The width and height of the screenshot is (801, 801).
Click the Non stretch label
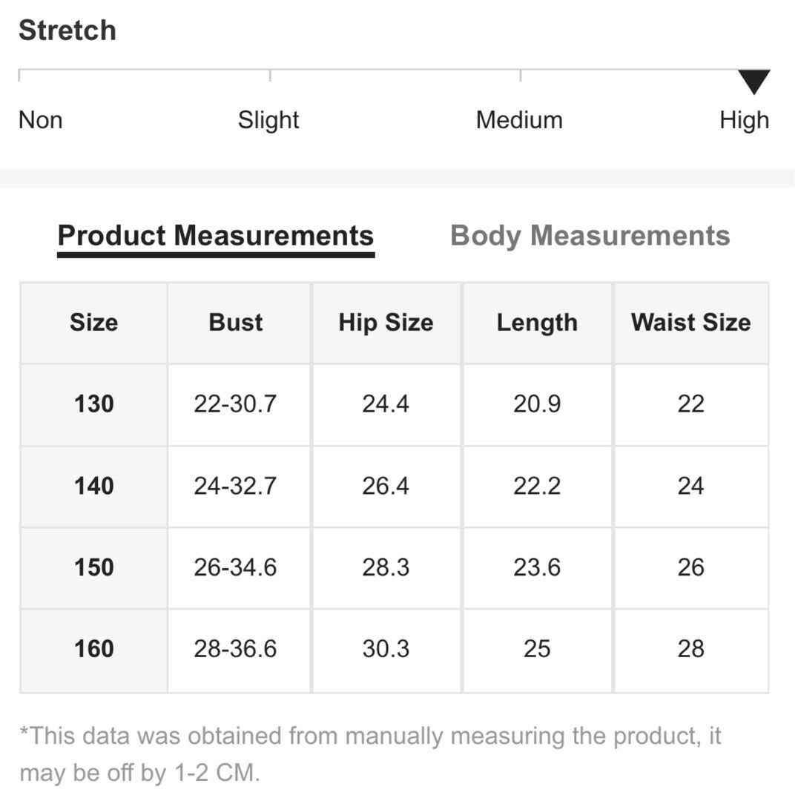click(40, 120)
